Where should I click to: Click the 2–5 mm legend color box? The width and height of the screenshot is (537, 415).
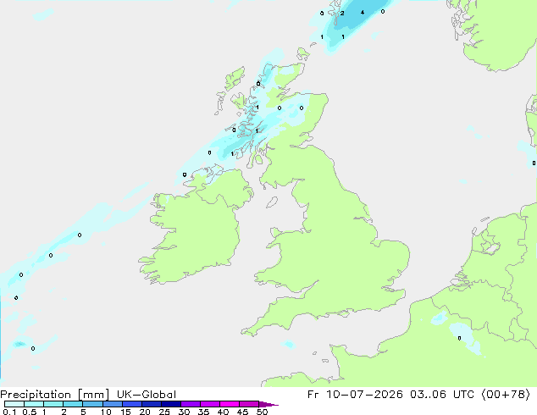tap(73, 404)
